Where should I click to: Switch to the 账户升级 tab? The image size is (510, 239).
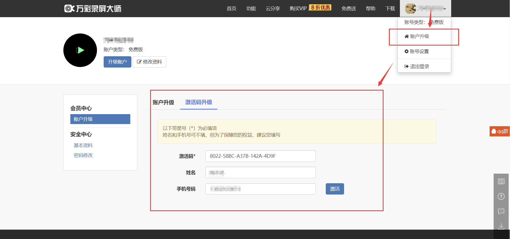[163, 102]
